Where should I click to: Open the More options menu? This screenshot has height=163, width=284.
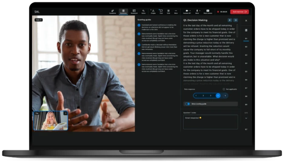pos(176,12)
